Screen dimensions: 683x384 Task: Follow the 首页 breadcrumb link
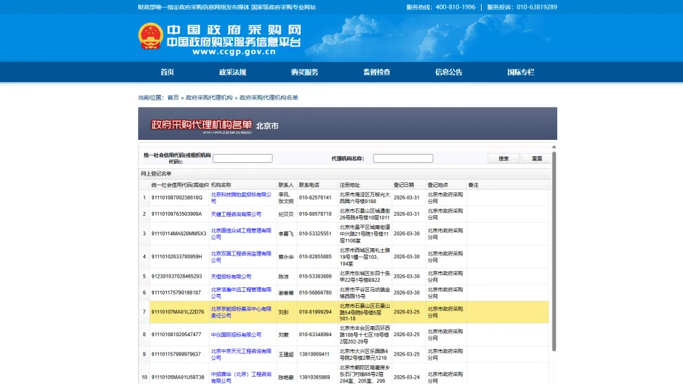pyautogui.click(x=173, y=98)
